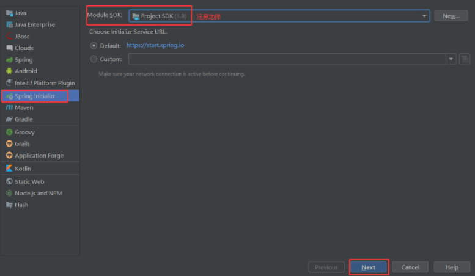Viewport: 475px width, 276px height.
Task: Click into the Custom URL input field
Action: 287,59
